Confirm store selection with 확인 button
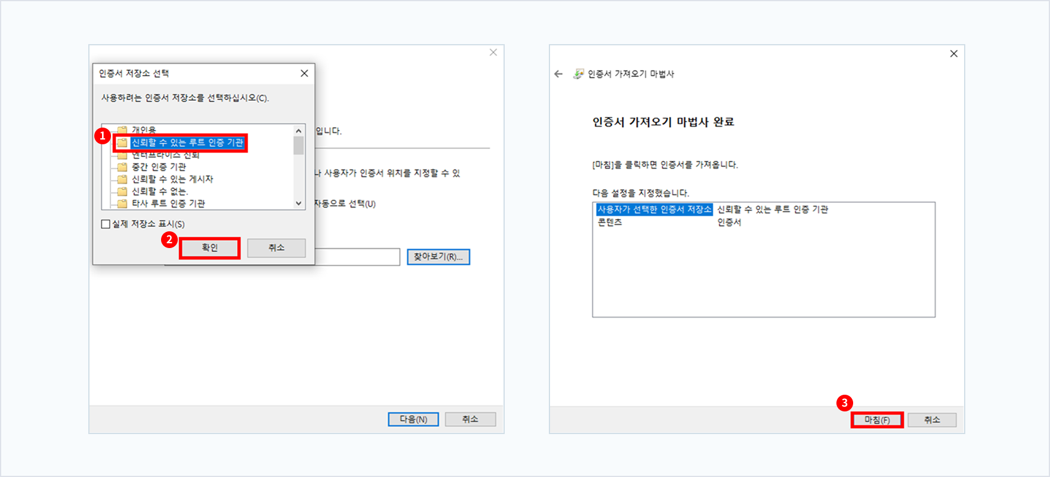Viewport: 1050px width, 477px height. coord(209,248)
